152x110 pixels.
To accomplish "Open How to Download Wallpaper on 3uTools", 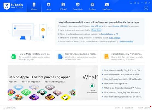I will [x=122, y=75].
